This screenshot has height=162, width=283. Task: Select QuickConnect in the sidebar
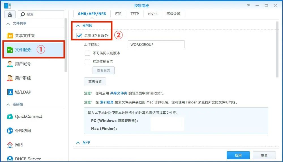tap(29, 116)
